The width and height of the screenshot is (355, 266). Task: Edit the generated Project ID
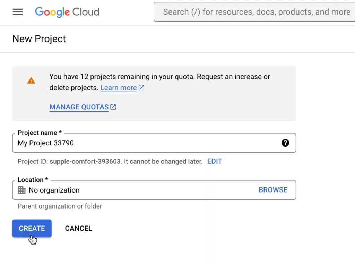pos(215,161)
